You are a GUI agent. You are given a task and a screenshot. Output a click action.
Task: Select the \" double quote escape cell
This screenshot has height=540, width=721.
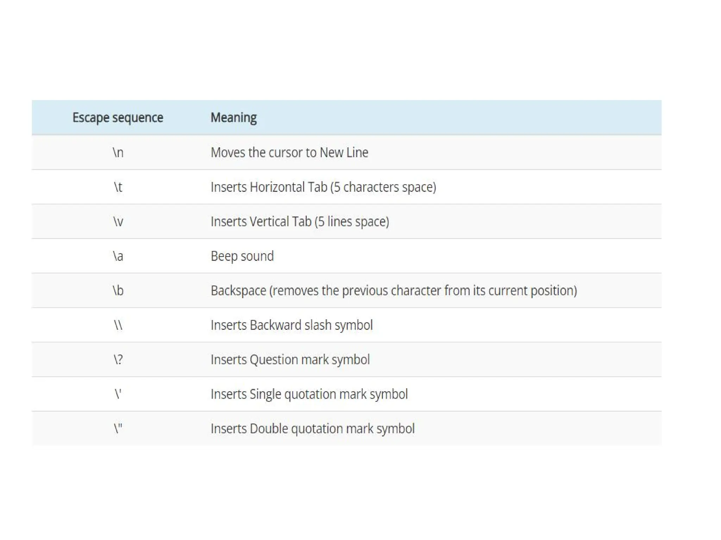118,428
